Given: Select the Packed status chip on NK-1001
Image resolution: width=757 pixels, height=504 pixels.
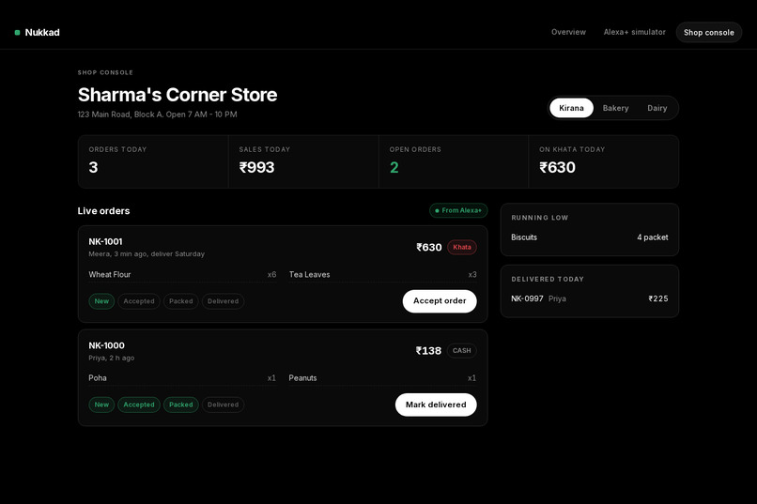Looking at the screenshot, I should pos(180,301).
